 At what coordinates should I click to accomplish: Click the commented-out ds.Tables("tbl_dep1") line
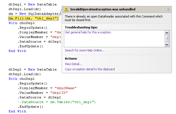click(56, 102)
